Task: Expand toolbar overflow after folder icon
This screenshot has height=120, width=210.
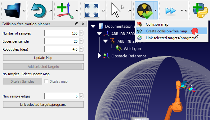Action: tap(24, 10)
